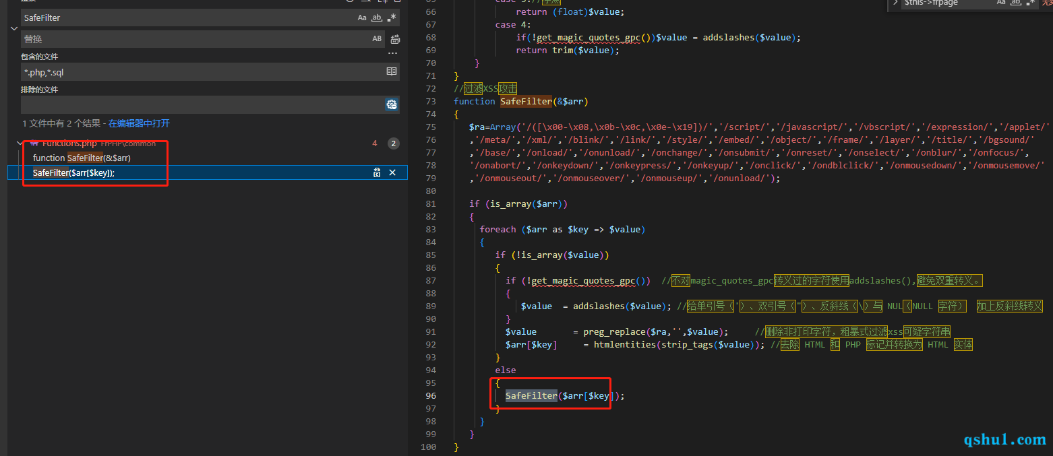This screenshot has width=1053, height=456.
Task: Toggle search details via the ellipsis icon
Action: pos(392,54)
